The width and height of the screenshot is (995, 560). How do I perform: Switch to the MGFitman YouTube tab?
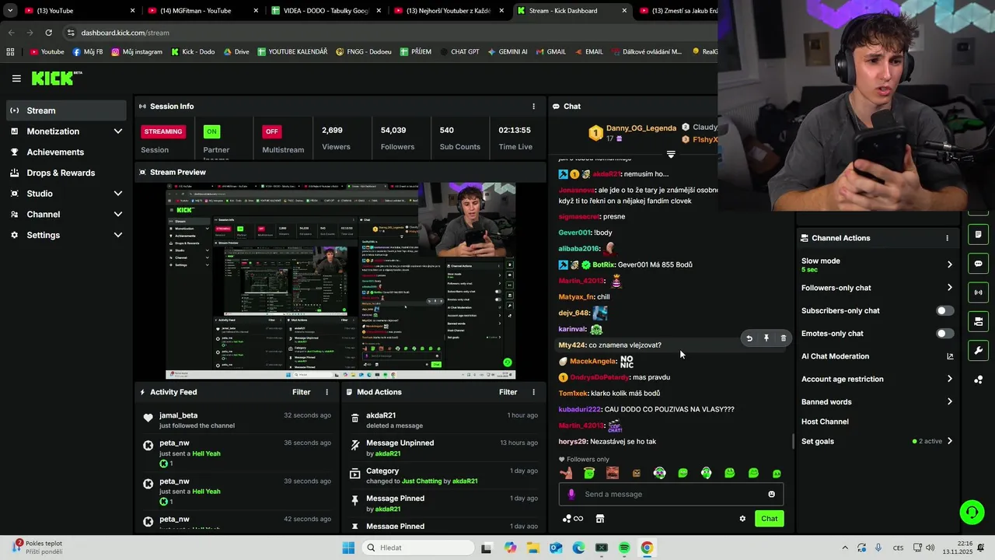coord(202,11)
